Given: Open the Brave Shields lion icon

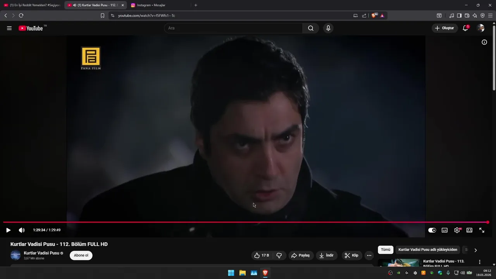Looking at the screenshot, I should pyautogui.click(x=374, y=15).
